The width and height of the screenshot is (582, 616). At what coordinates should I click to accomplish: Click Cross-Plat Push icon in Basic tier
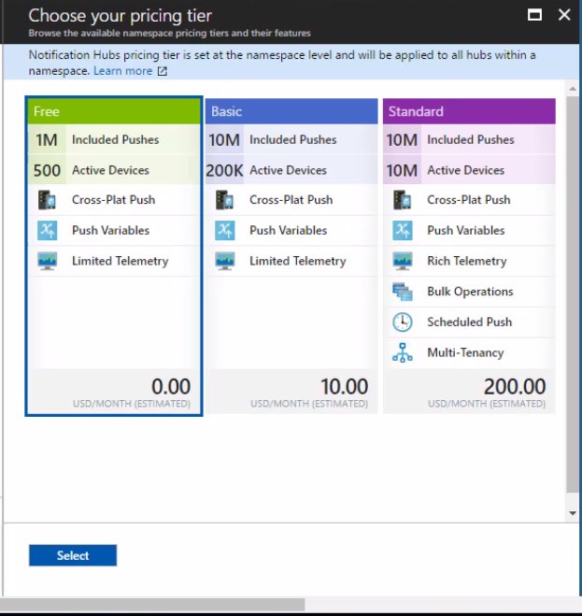(224, 200)
